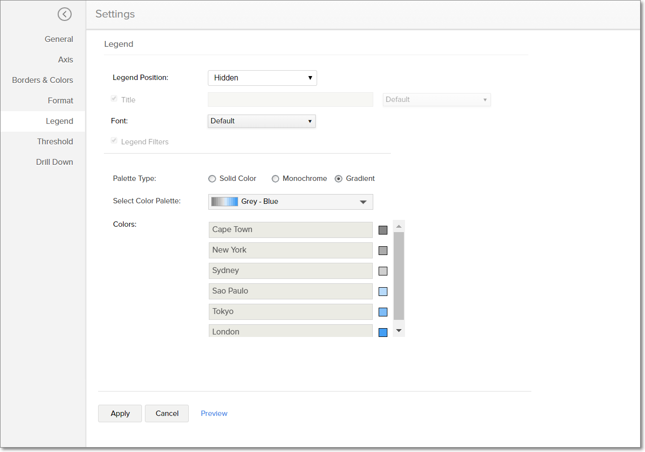Pick the Sao Paulo color swatch
Screen dimensions: 645x452
(383, 292)
